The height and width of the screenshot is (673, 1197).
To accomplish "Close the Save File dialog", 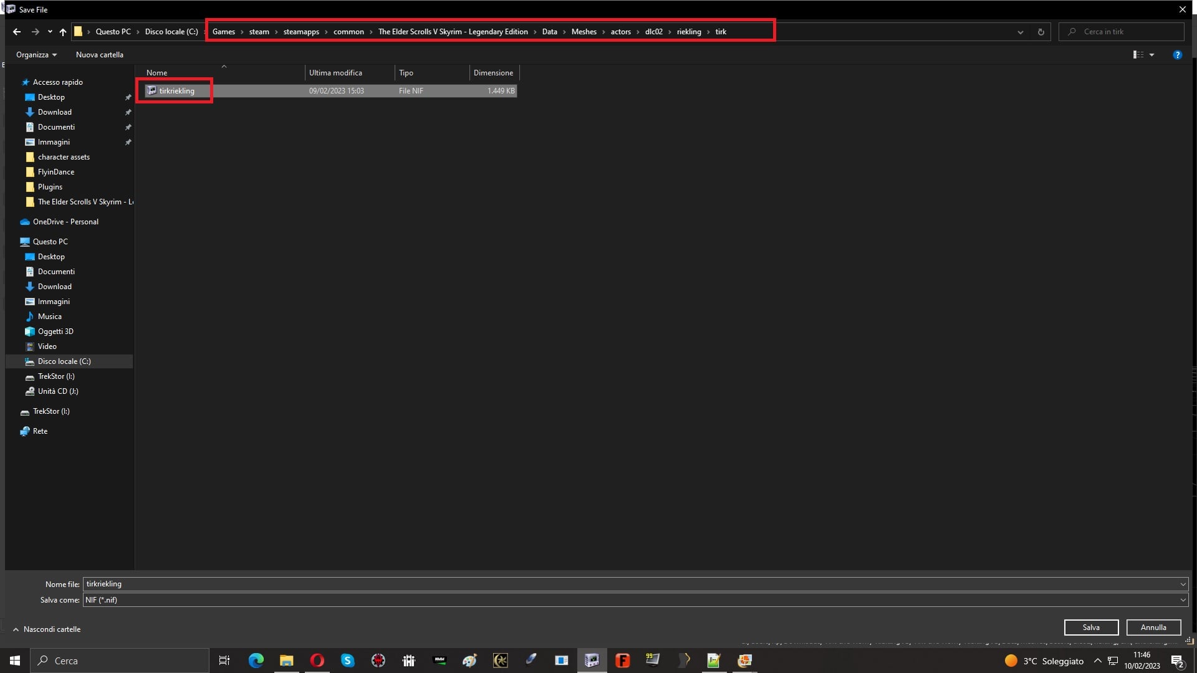I will click(1182, 9).
